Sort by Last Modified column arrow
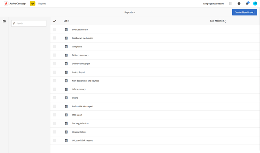This screenshot has width=260, height=153. click(225, 21)
